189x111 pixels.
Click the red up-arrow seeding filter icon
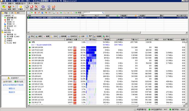coord(35,13)
